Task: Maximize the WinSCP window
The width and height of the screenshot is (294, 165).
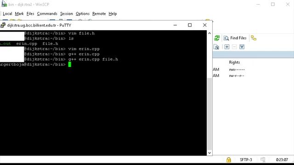Action: coord(273,4)
